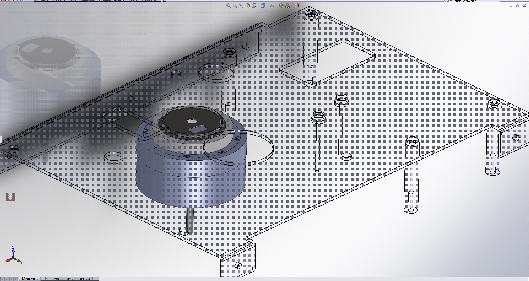The height and width of the screenshot is (281, 529).
Task: Jump to the first bottom tab
Action: click(x=3, y=279)
